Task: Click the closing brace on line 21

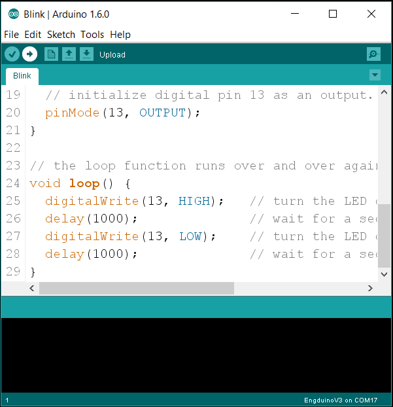Action: 33,131
